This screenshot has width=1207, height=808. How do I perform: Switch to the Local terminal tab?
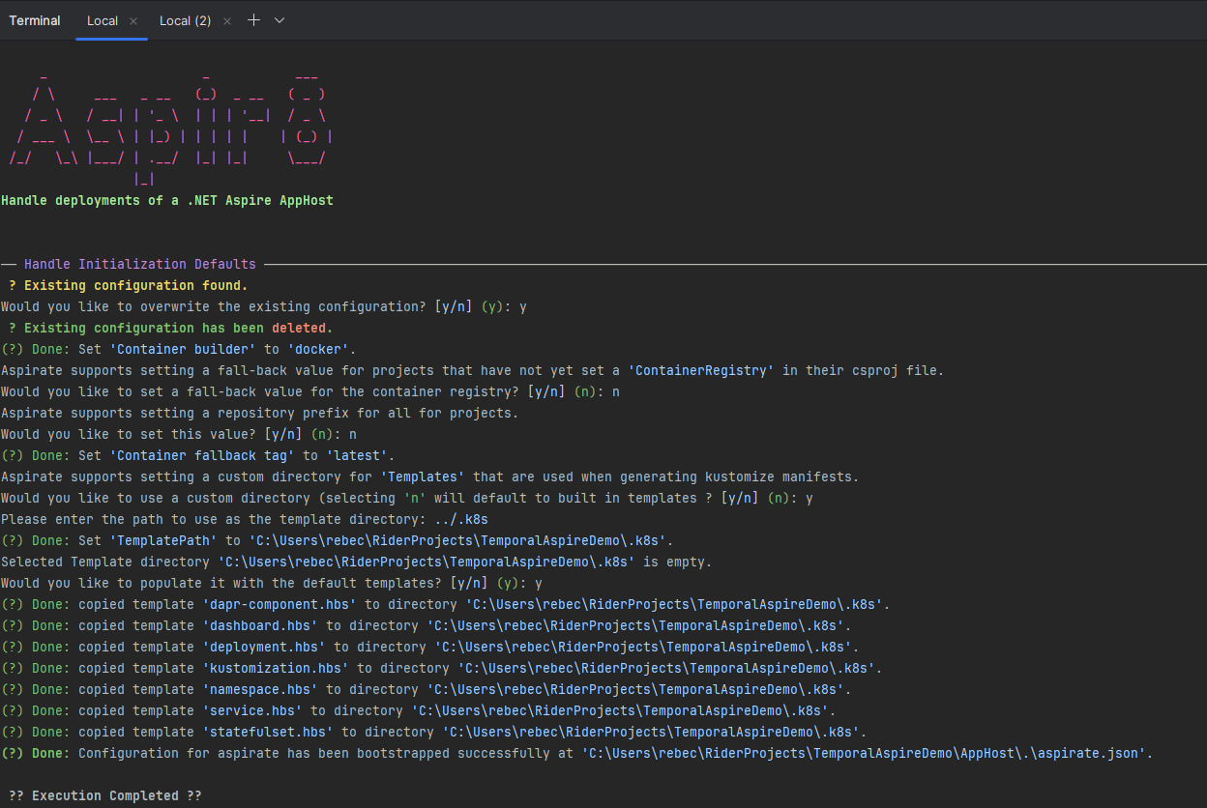pos(103,20)
